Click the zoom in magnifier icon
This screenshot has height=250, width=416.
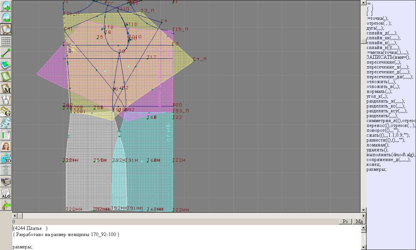[6, 6]
